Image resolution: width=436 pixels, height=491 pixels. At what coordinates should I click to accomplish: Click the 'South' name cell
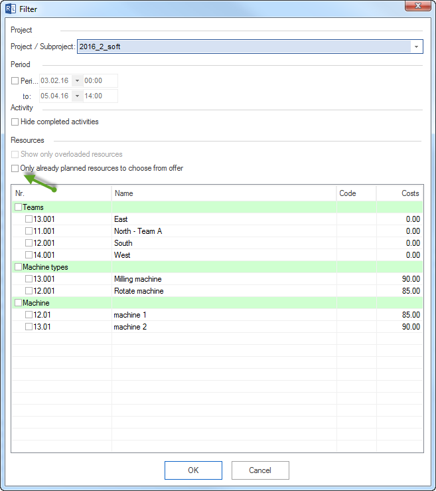224,243
